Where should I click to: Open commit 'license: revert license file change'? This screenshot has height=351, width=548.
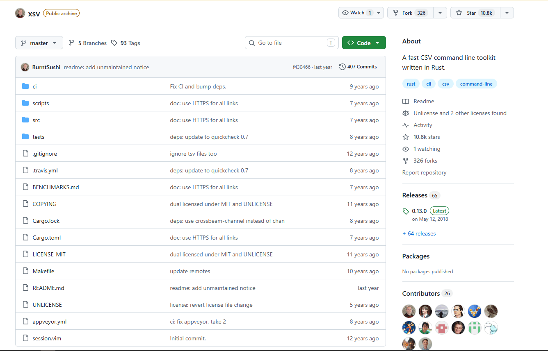pyautogui.click(x=211, y=305)
